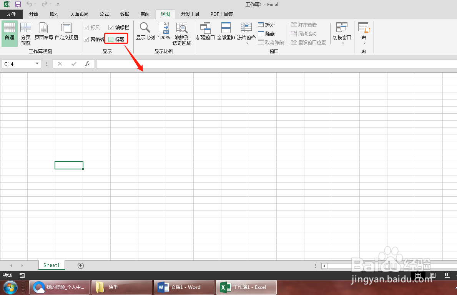This screenshot has height=295, width=457.
Task: Click Synchronous Scrolling (同步滚动)
Action: 304,34
